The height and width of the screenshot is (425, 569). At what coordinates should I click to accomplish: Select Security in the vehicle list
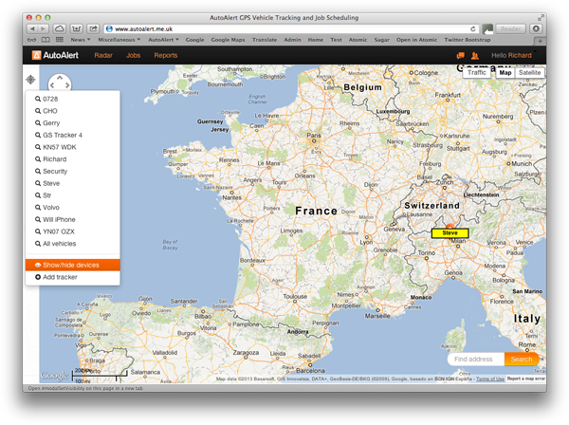point(73,171)
